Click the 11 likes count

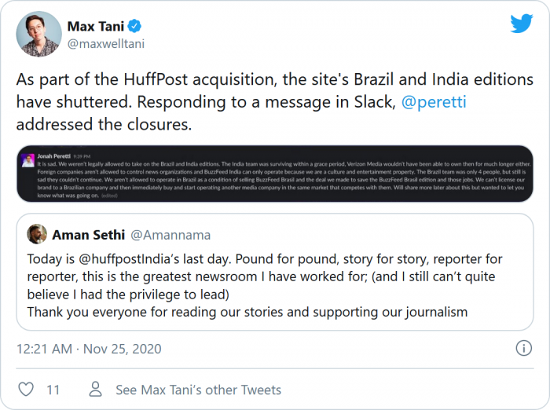pos(53,390)
